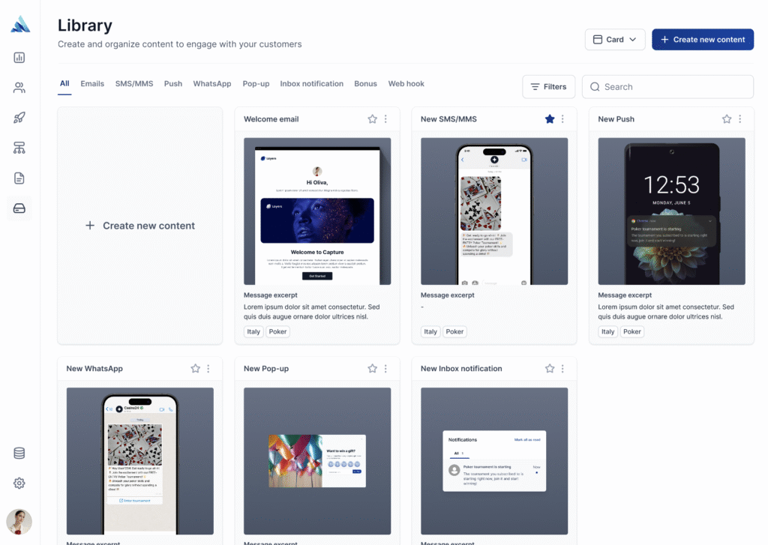Switch to the Inbox notification tab
This screenshot has height=545, width=768.
(311, 84)
